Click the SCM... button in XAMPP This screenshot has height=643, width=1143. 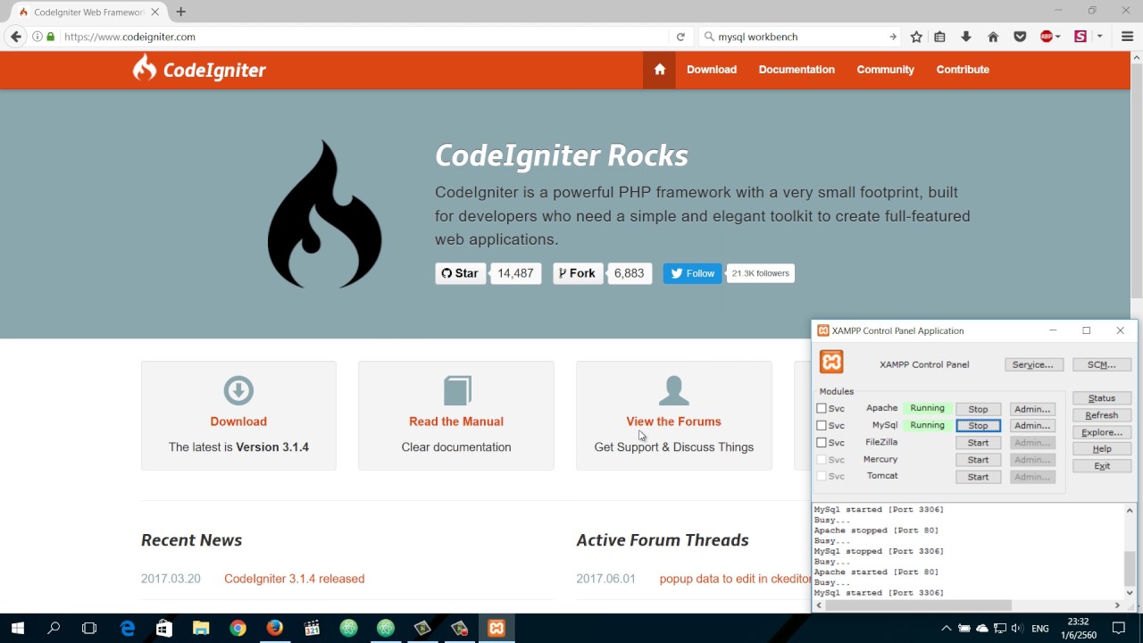1102,364
